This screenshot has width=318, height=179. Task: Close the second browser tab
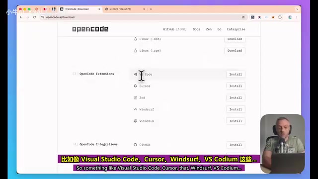(144, 9)
